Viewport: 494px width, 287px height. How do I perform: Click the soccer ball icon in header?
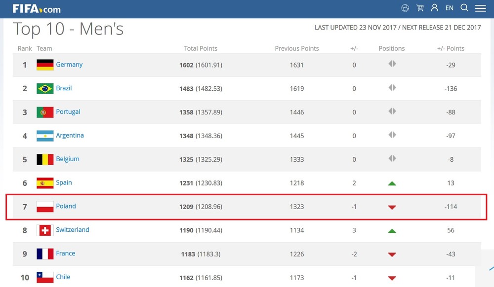coord(405,8)
